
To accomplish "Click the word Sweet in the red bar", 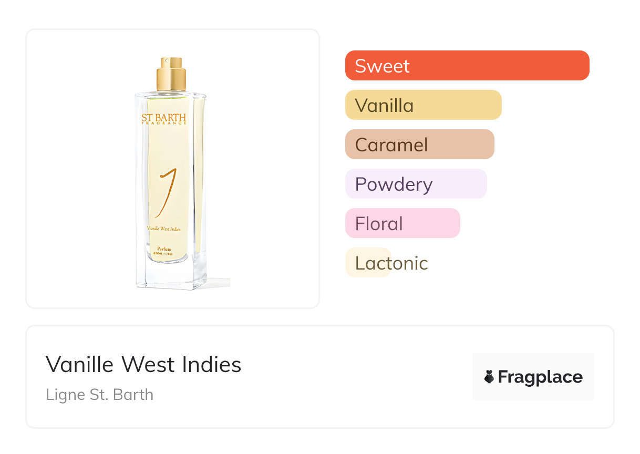I will pyautogui.click(x=382, y=66).
